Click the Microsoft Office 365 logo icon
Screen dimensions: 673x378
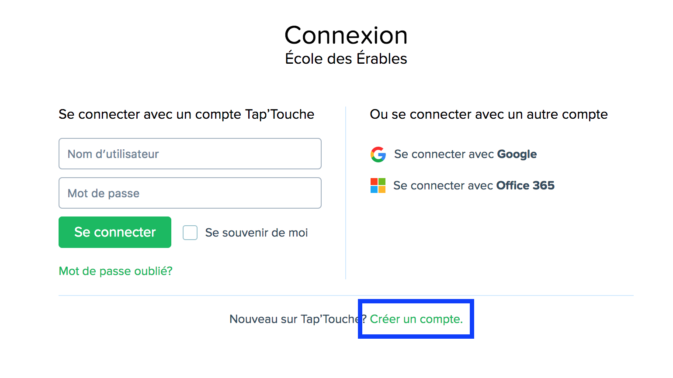pyautogui.click(x=378, y=186)
